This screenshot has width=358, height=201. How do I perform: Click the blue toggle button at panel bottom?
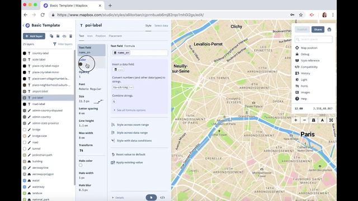(151, 197)
